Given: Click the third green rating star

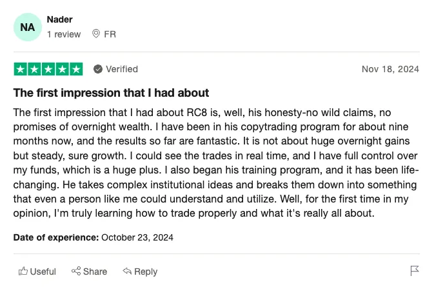Looking at the screenshot, I should tap(48, 69).
